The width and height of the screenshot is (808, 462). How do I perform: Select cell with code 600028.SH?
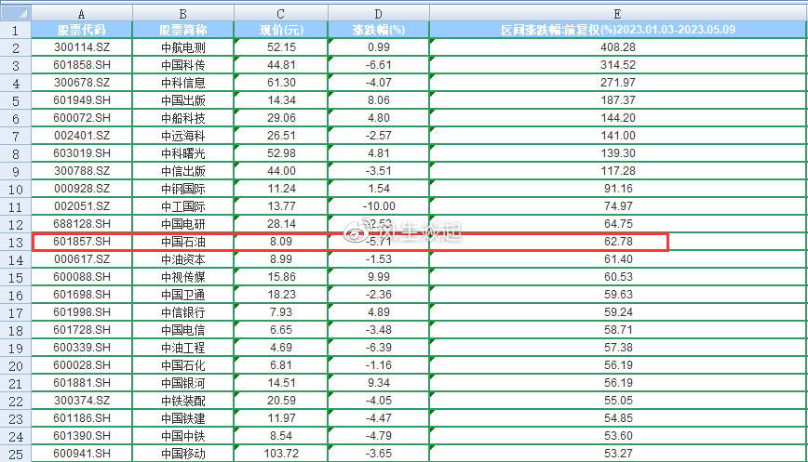(81, 365)
